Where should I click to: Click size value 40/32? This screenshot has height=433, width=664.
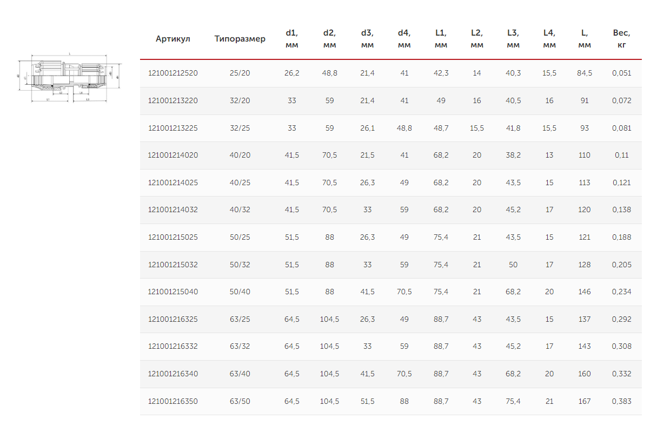[x=240, y=209]
